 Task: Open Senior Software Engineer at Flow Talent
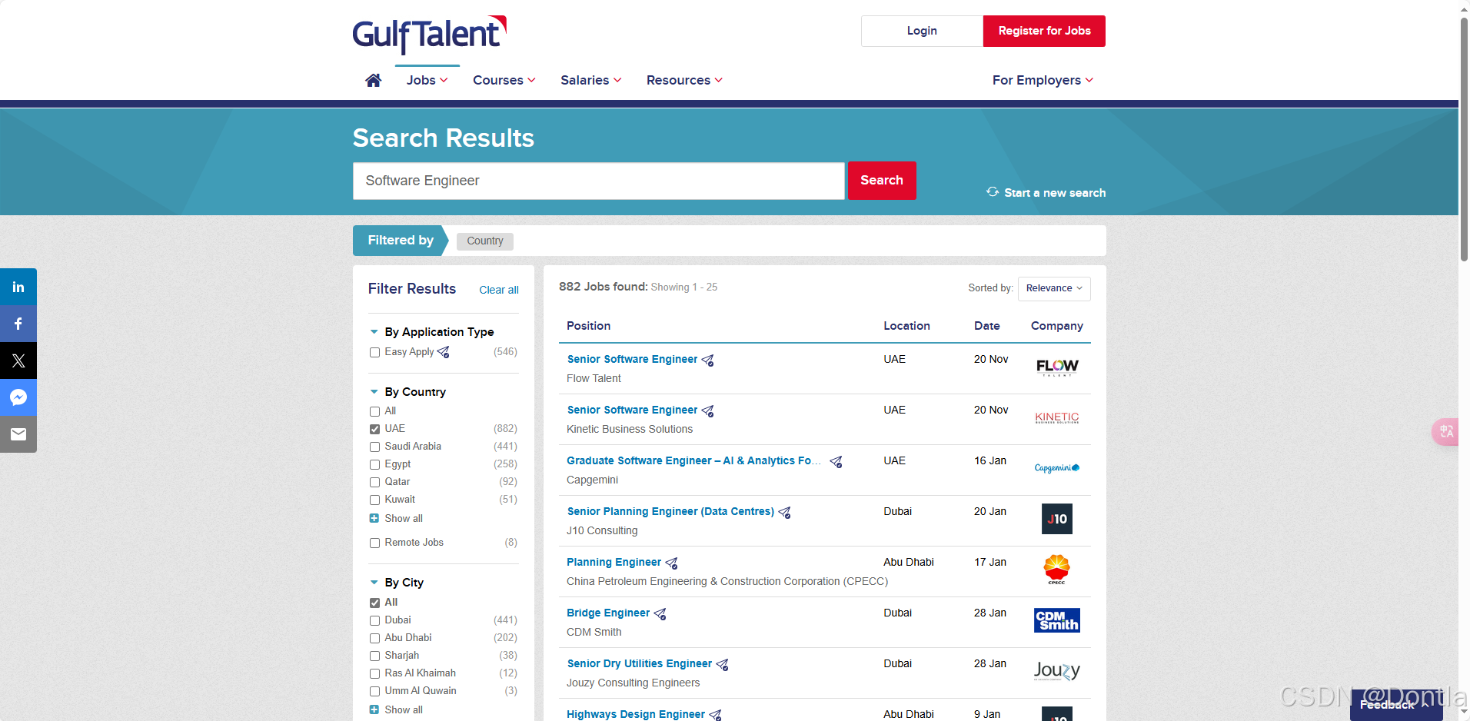632,359
